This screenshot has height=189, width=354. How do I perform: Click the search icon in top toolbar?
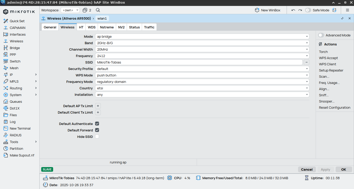click(98, 10)
